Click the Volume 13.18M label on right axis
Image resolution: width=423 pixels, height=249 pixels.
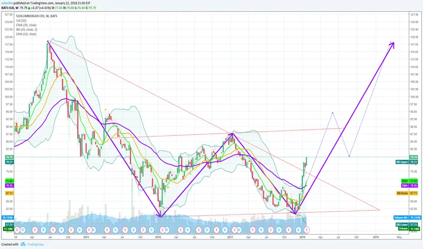409,229
